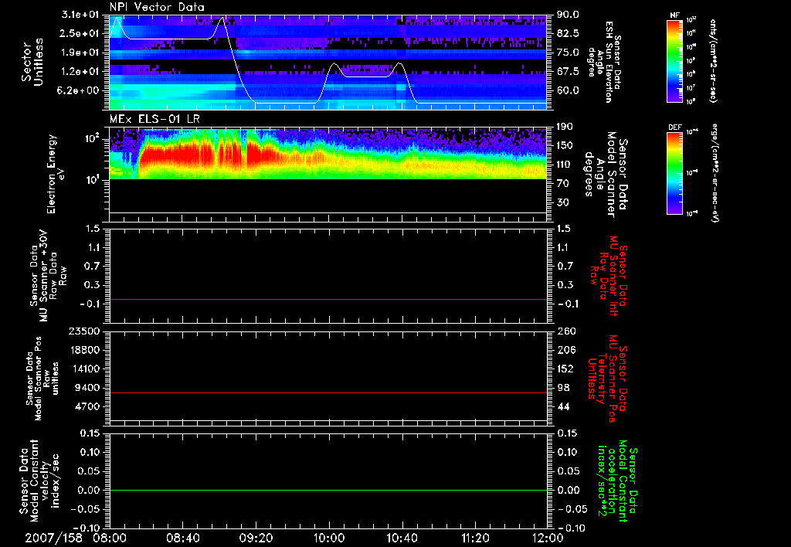Image resolution: width=791 pixels, height=547 pixels.
Task: Click the "150" scanner angle tick
Action: point(565,146)
